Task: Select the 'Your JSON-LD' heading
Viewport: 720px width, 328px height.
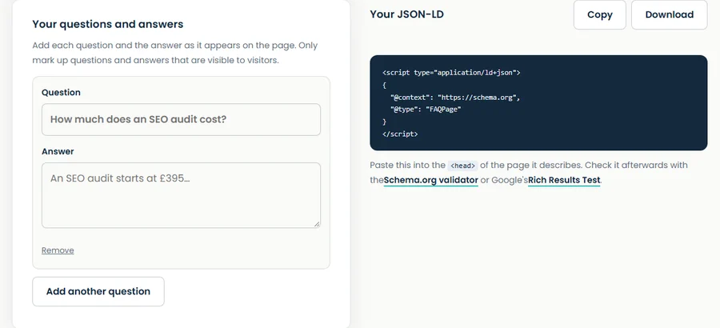Action: coord(407,14)
